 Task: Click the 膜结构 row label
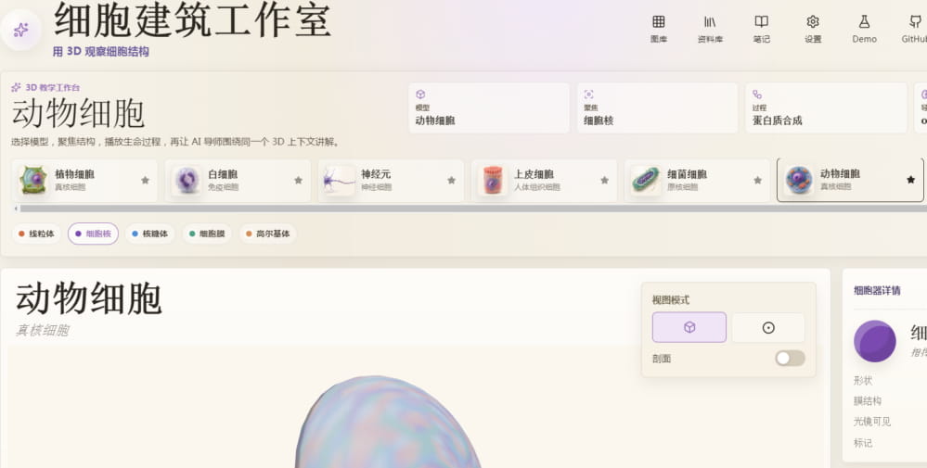click(x=868, y=400)
